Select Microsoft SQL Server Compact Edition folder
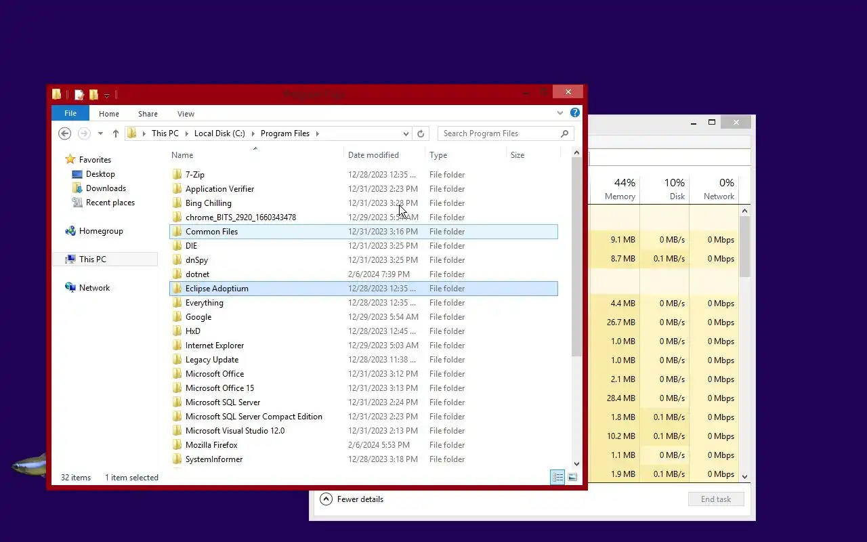 (x=254, y=417)
